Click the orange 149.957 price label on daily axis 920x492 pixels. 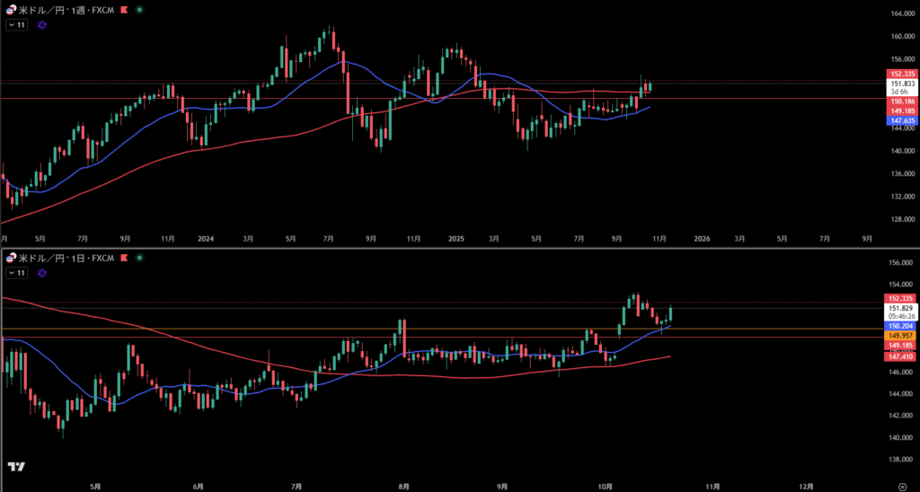tap(900, 335)
